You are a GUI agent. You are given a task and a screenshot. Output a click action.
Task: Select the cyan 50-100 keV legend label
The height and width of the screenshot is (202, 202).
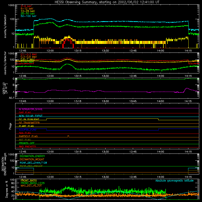[29, 16]
